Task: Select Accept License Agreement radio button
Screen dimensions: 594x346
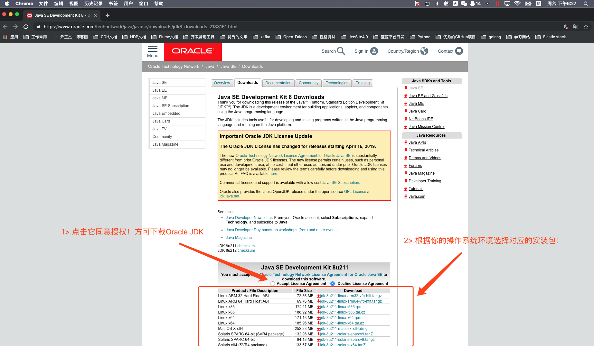Action: 273,284
